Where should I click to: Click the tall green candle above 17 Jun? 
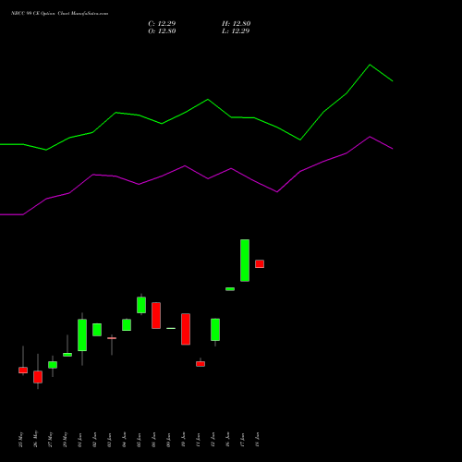245,261
